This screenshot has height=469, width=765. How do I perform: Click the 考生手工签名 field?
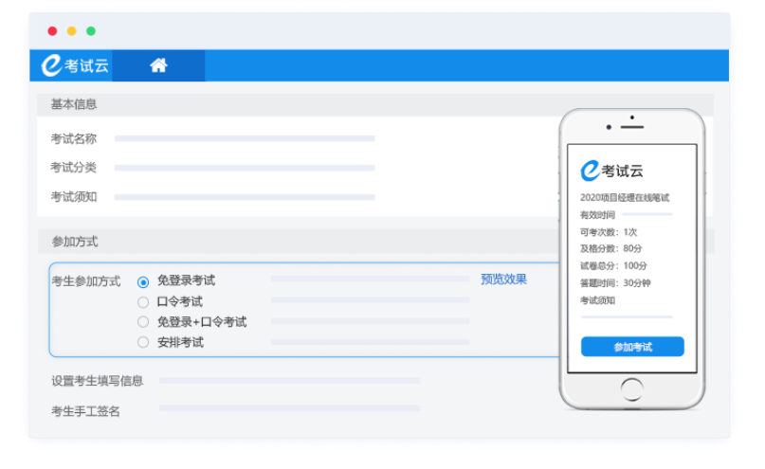(x=289, y=409)
